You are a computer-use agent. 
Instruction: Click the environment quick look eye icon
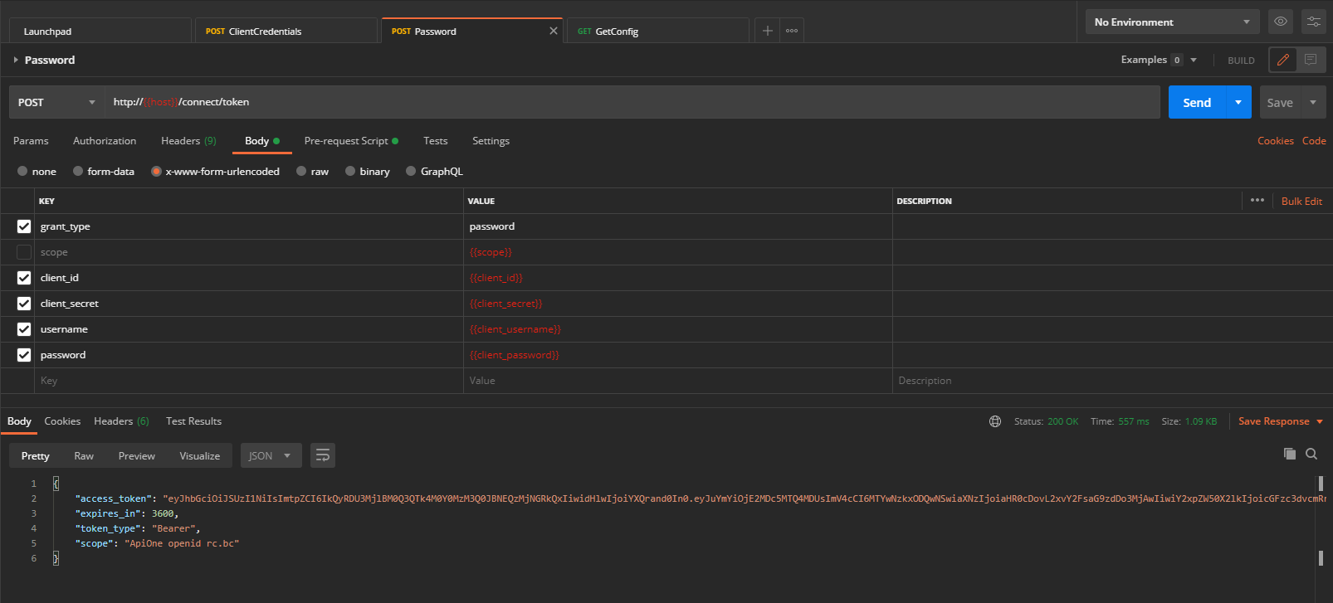pos(1281,22)
